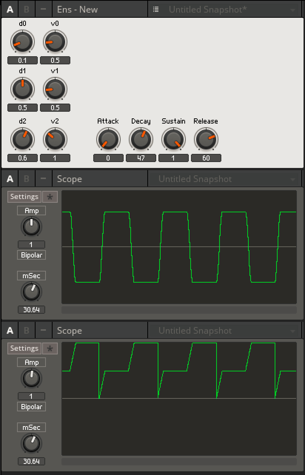Click the Decay knob
The height and width of the screenshot is (475, 305).
pyautogui.click(x=141, y=139)
